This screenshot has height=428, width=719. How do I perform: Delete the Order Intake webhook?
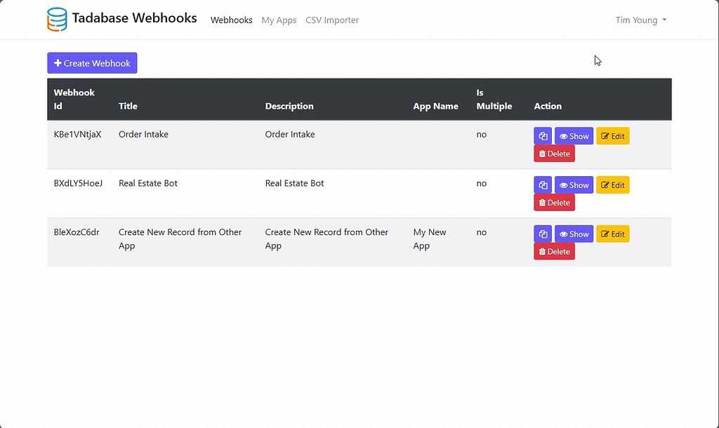pyautogui.click(x=554, y=154)
